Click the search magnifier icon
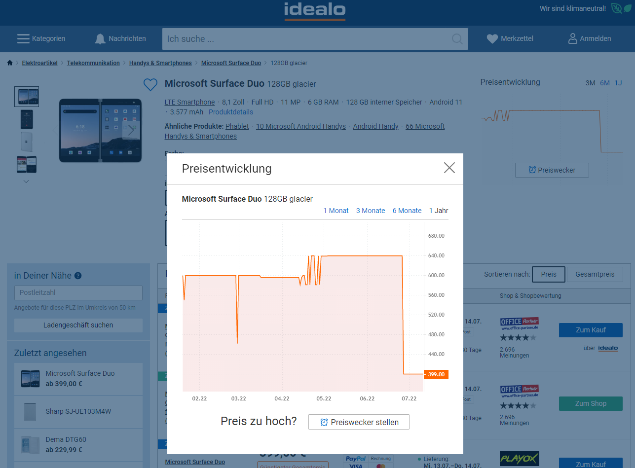Screen dimensions: 635x468 [457, 39]
